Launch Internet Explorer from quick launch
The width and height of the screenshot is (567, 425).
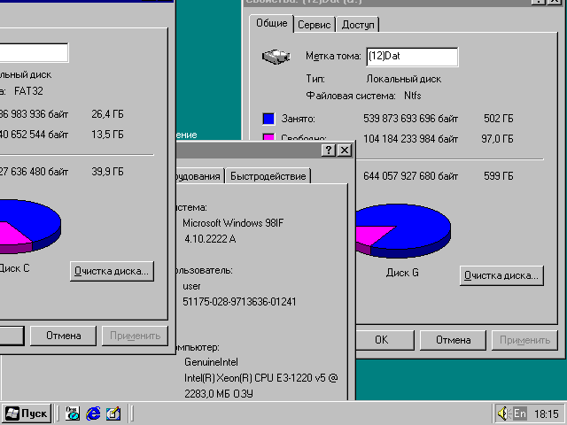coord(93,413)
